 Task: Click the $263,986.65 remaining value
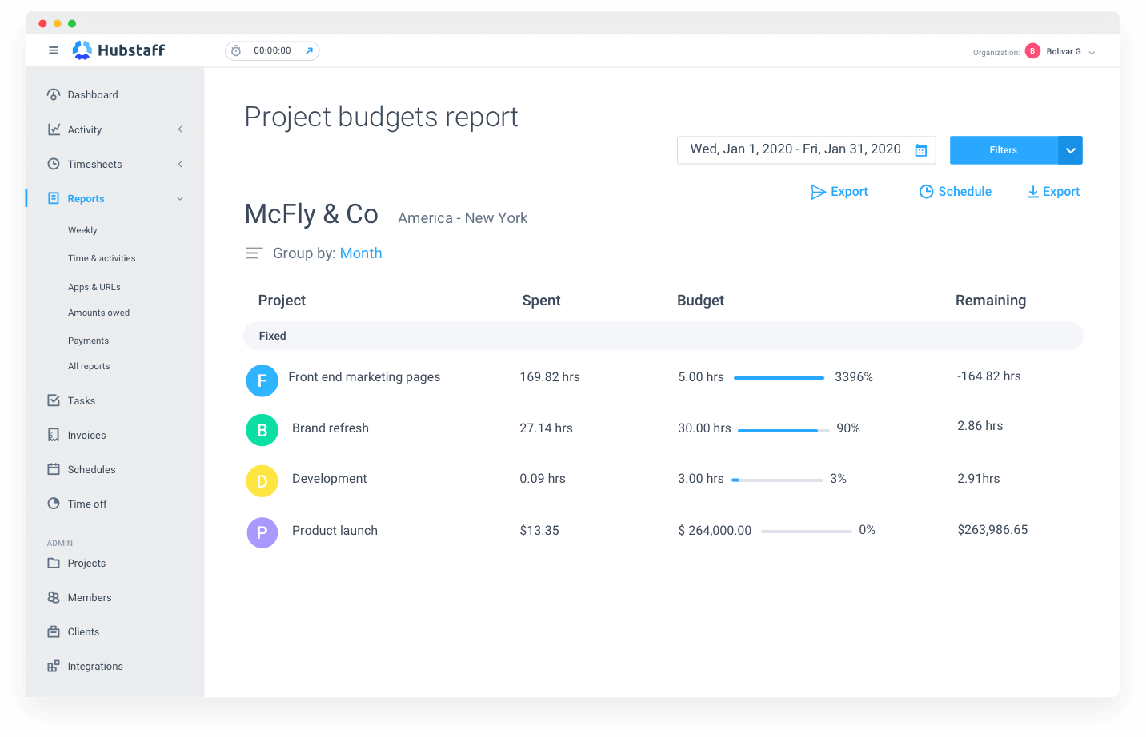coord(992,530)
